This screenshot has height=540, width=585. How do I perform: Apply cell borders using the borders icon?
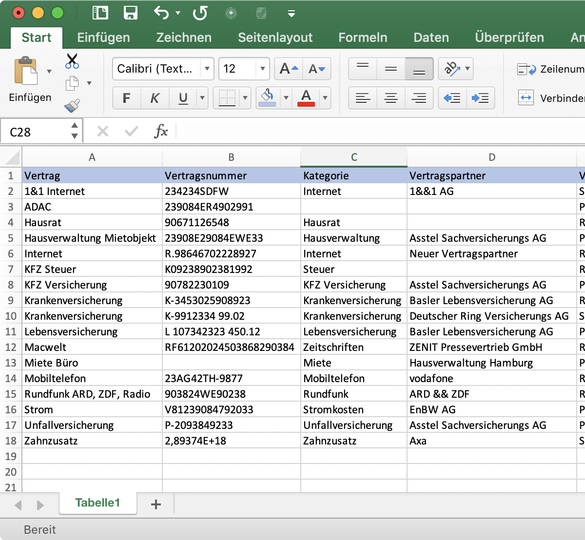click(x=227, y=98)
